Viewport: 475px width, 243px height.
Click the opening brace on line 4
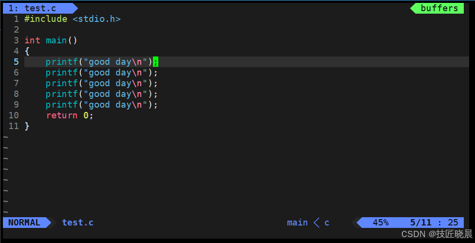[27, 51]
